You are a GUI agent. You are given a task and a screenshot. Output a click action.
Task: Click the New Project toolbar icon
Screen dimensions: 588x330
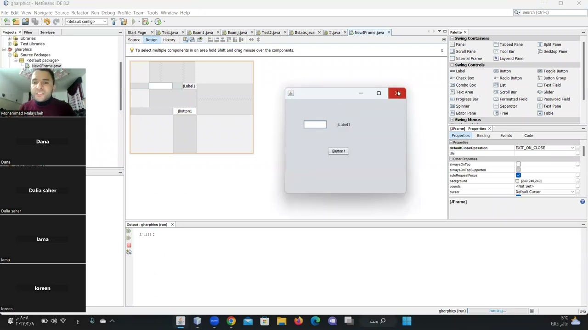[16, 22]
